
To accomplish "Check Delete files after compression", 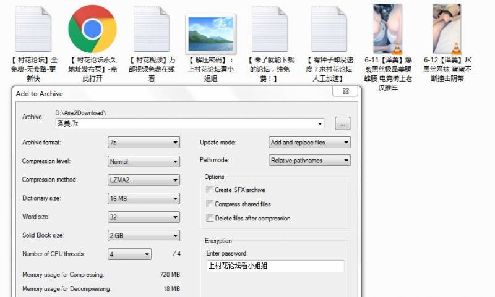I will (x=210, y=219).
